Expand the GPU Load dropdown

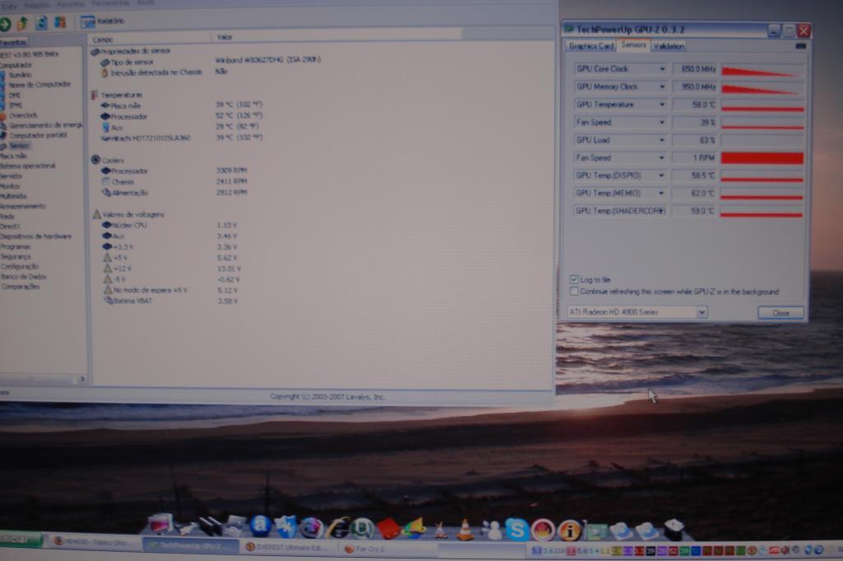click(662, 140)
